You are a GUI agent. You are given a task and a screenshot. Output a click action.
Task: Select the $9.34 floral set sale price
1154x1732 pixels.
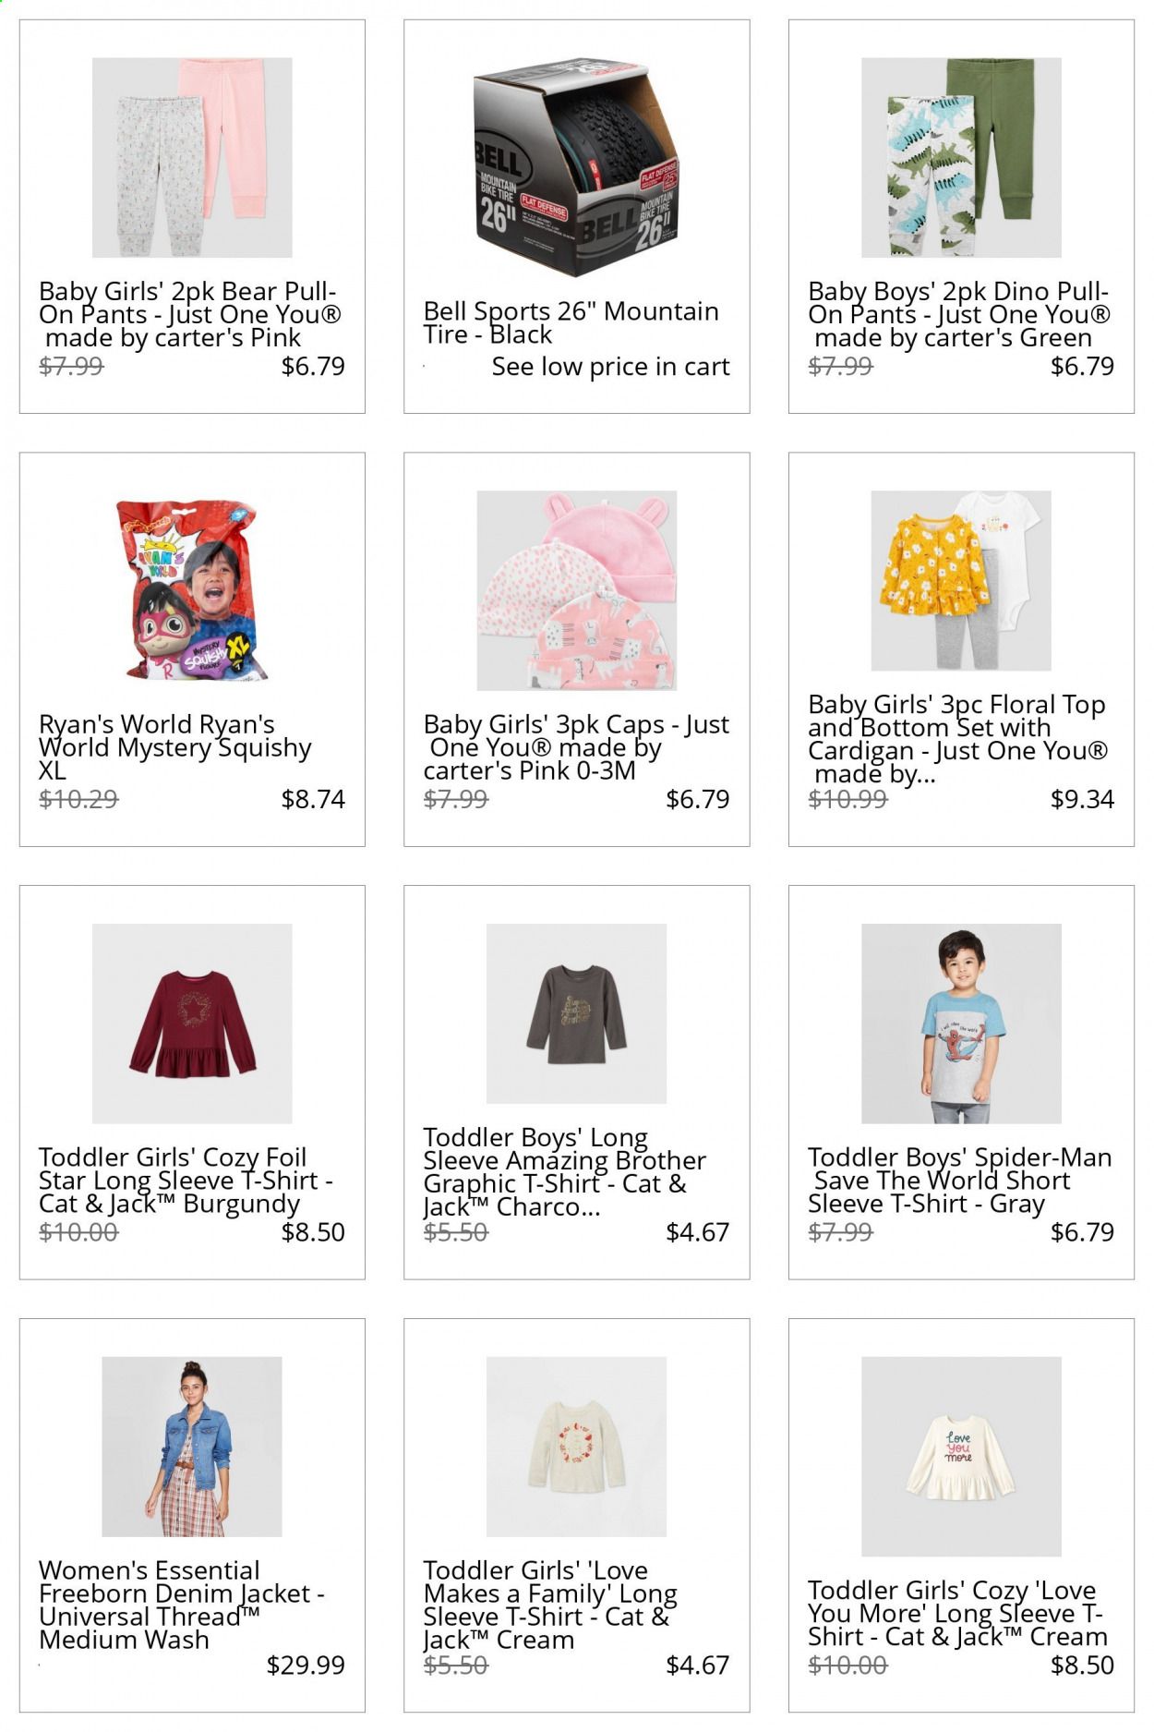[1082, 799]
